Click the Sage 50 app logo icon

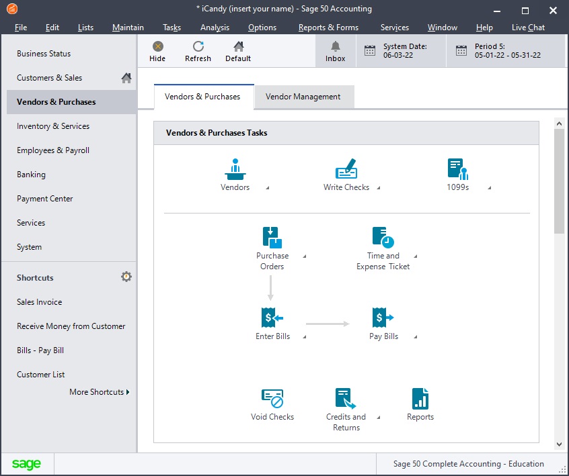12,9
